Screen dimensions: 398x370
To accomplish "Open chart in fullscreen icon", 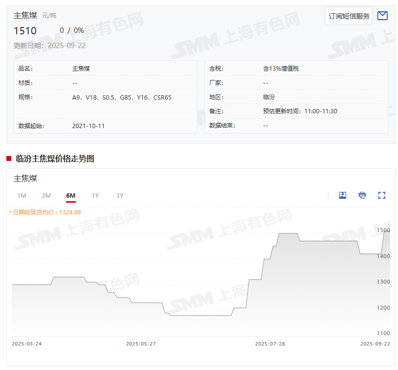I will click(x=382, y=195).
